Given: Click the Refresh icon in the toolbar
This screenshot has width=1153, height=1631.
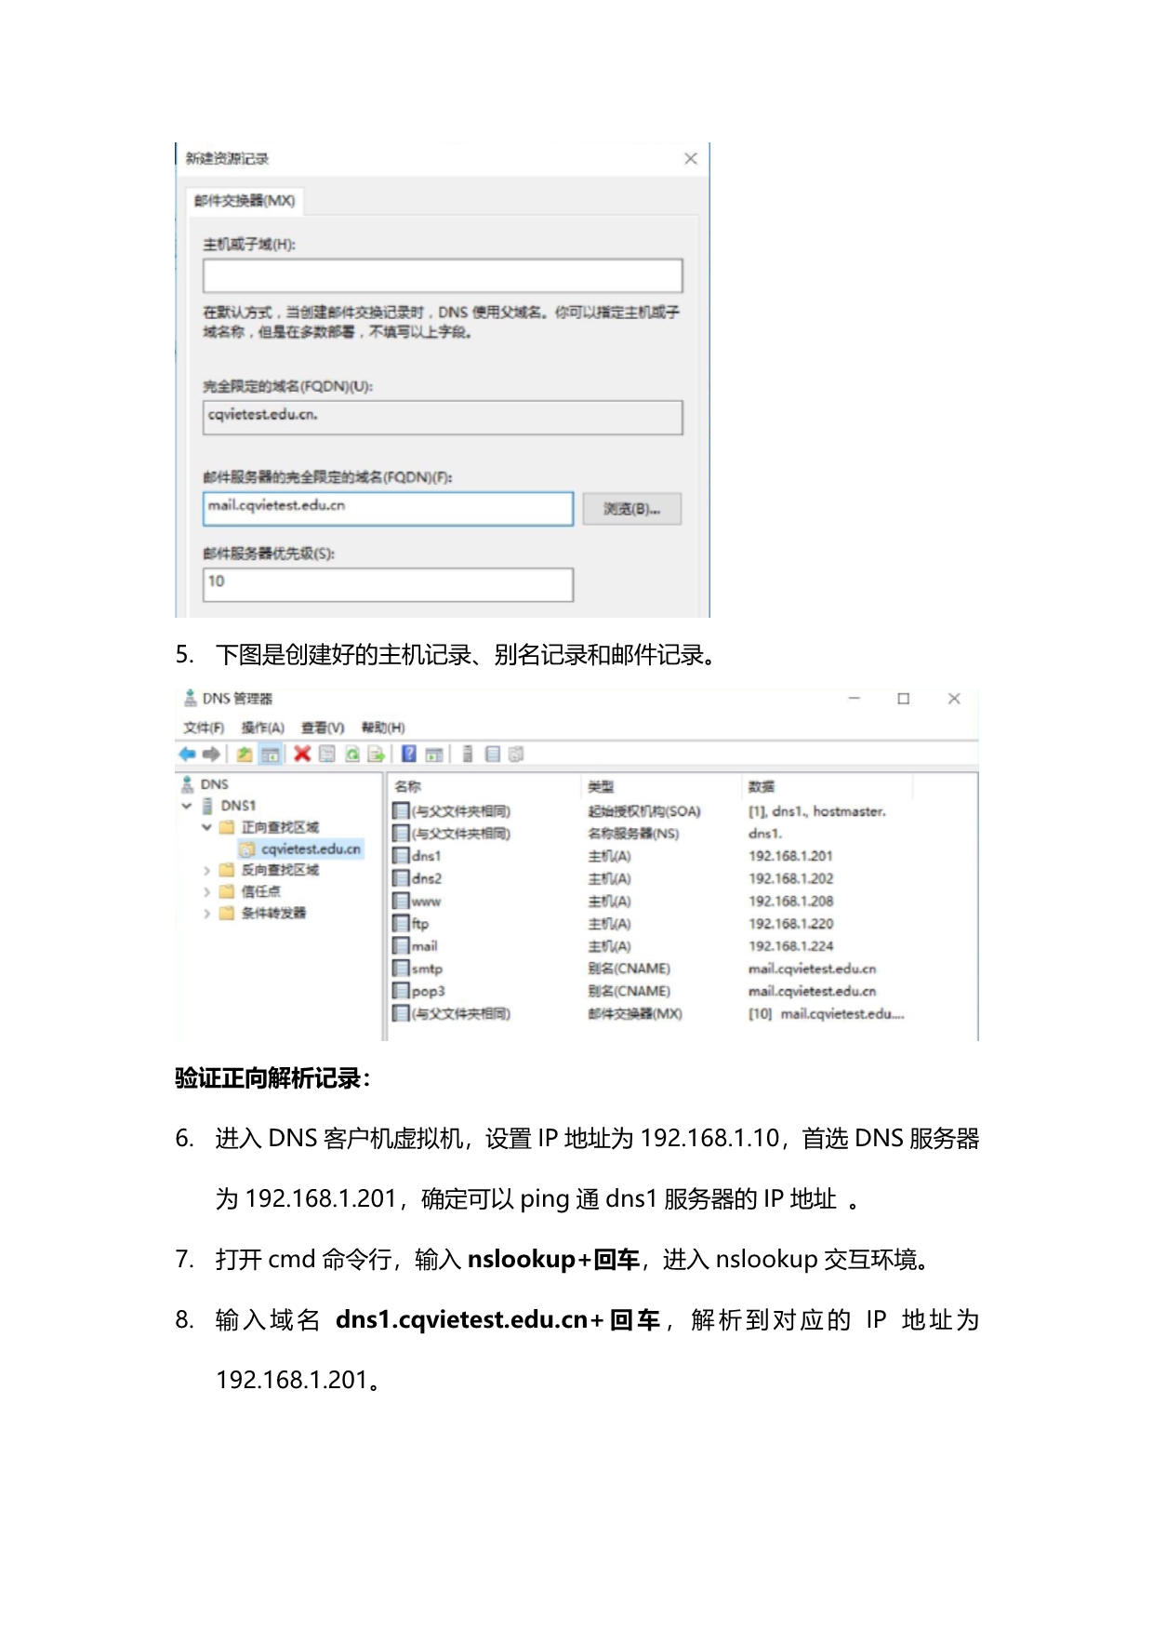Looking at the screenshot, I should click(352, 754).
